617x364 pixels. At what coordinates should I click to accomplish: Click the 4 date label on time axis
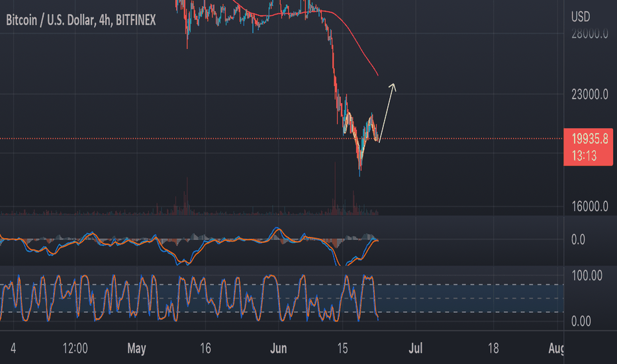point(13,348)
